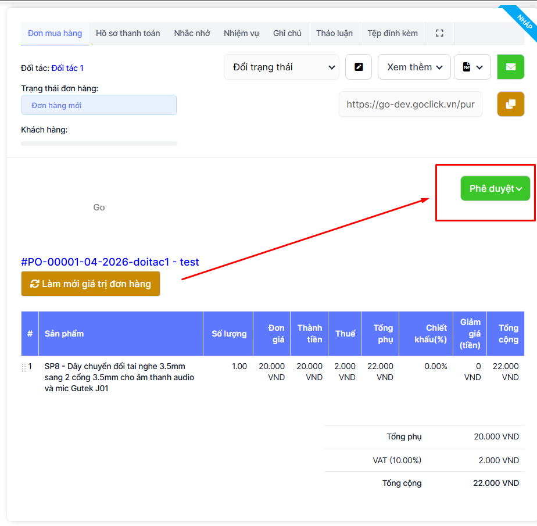Switch to the Hồ sơ thanh toán tab

coord(128,34)
